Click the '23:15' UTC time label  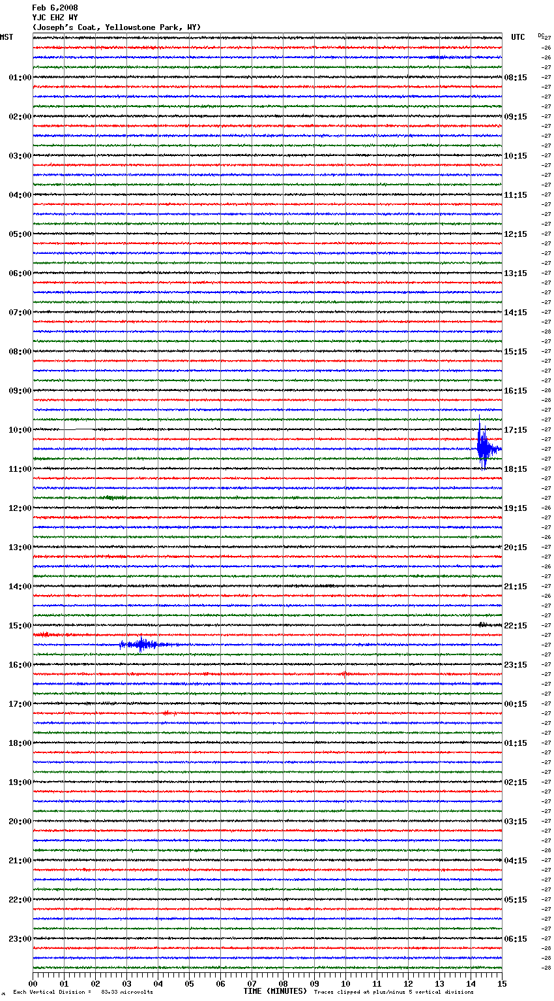point(516,665)
